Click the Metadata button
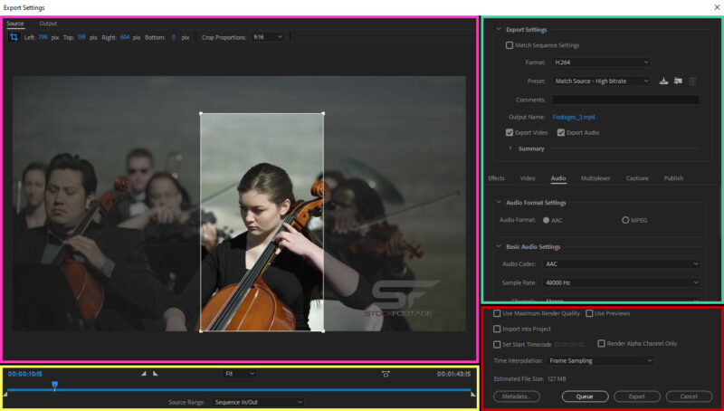 tap(517, 397)
